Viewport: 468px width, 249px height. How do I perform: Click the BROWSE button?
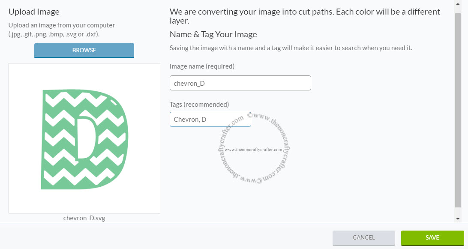coord(84,50)
